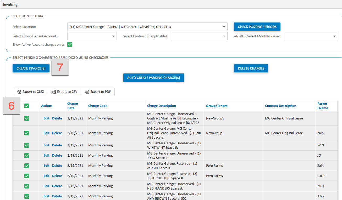Click Check Posting Periods

[x=257, y=27]
